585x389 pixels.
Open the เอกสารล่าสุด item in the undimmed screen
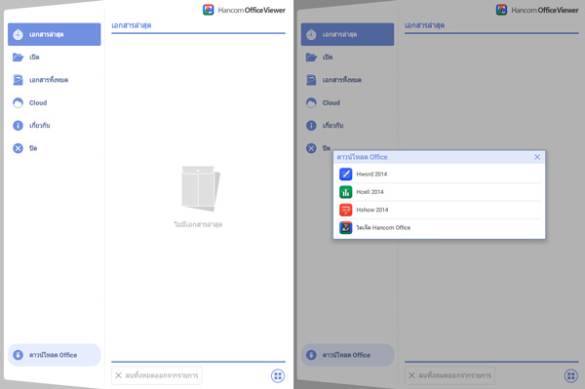click(x=54, y=34)
